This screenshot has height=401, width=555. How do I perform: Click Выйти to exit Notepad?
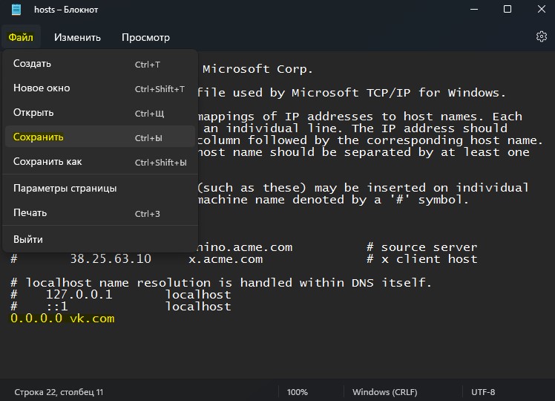click(100, 239)
